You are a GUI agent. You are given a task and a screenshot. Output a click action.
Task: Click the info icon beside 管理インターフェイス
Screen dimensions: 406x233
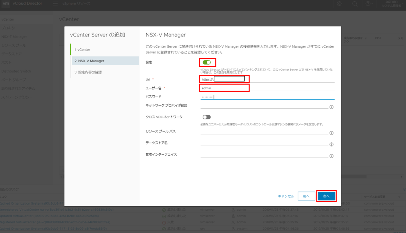(332, 156)
